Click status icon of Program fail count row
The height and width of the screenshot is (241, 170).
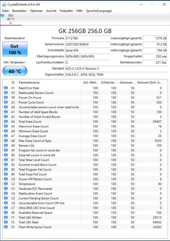(6, 150)
